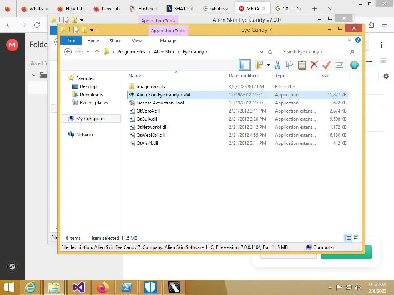
Task: Go forward in Eye Candy 7 window
Action: coord(79,52)
